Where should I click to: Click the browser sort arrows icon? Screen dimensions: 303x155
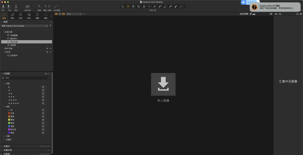[x=280, y=14]
